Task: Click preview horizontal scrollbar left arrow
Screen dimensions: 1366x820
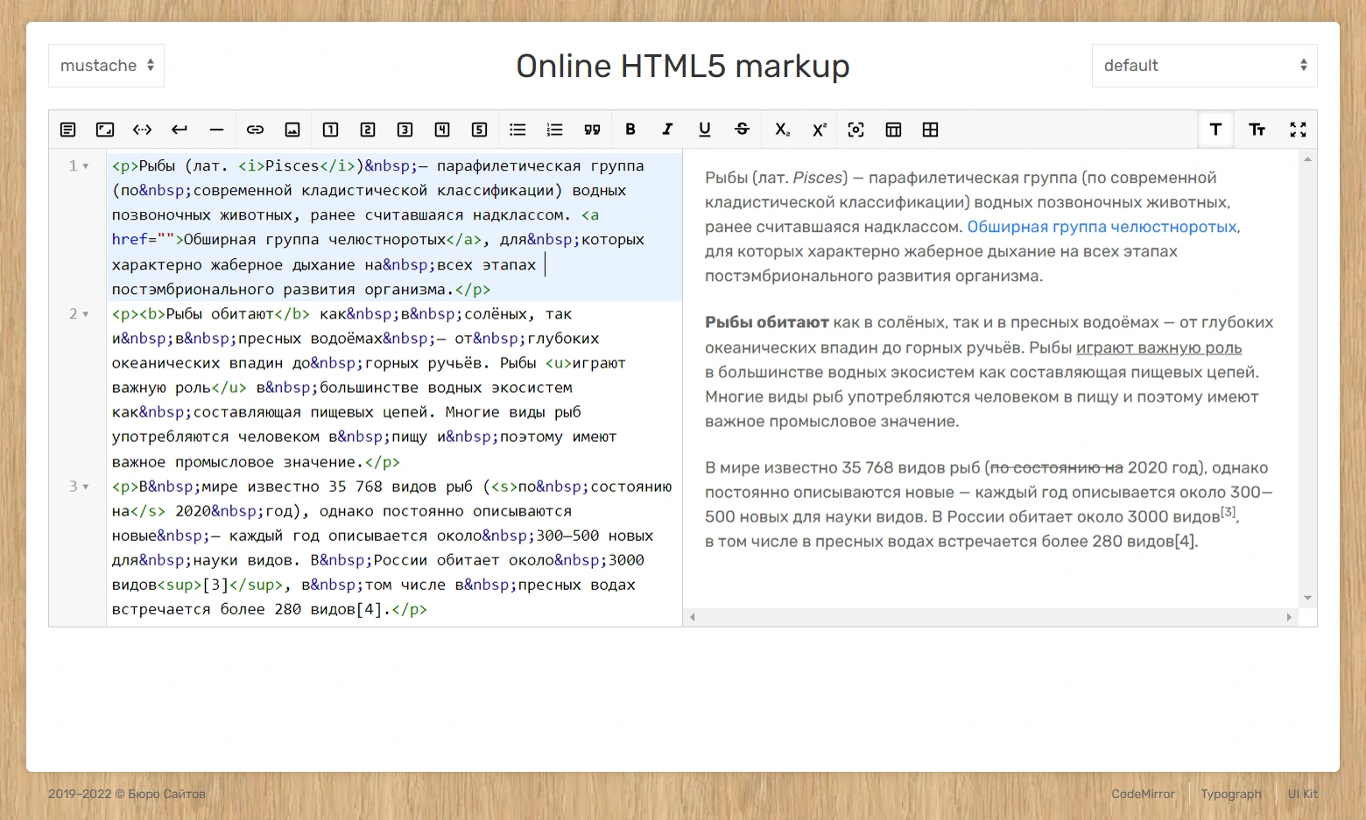Action: coord(693,617)
